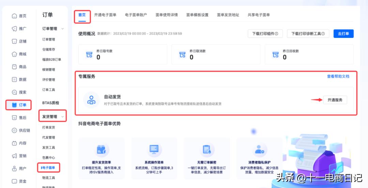Open the 代发管理 menu item
Screen dimensions: 368x188
click(x=49, y=137)
